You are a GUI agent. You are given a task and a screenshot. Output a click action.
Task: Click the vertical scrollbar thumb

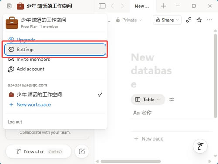tap(215, 76)
